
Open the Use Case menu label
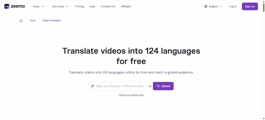click(x=58, y=6)
